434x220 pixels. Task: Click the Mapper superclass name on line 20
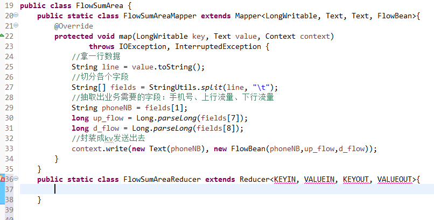tap(248, 16)
